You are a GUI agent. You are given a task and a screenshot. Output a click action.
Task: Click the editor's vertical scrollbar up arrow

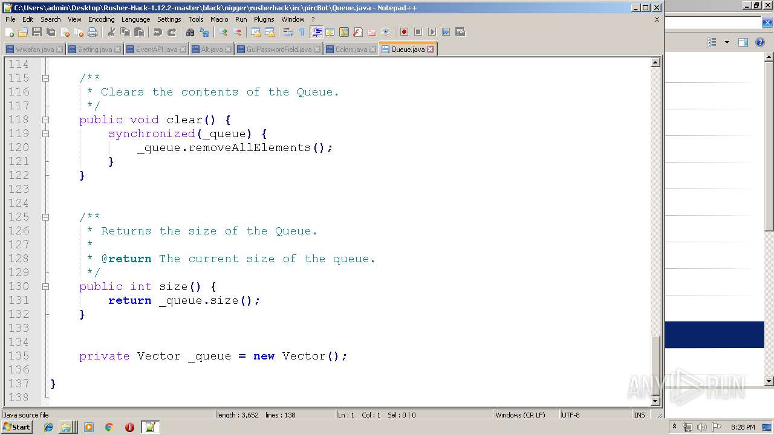pyautogui.click(x=655, y=62)
